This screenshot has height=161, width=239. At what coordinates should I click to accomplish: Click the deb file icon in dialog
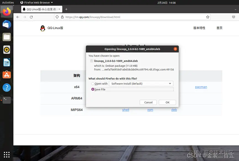(92, 61)
